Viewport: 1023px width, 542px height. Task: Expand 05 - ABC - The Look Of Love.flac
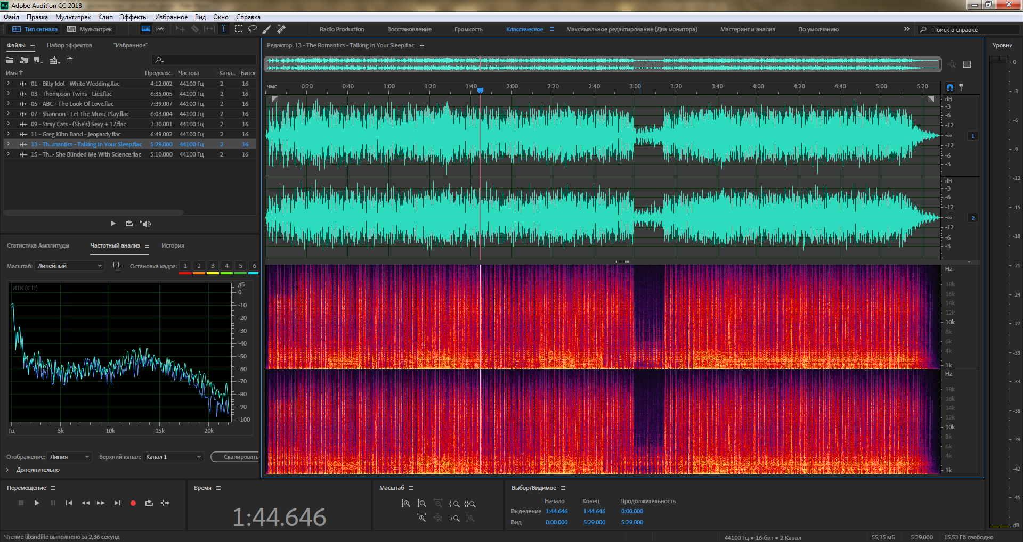(9, 104)
